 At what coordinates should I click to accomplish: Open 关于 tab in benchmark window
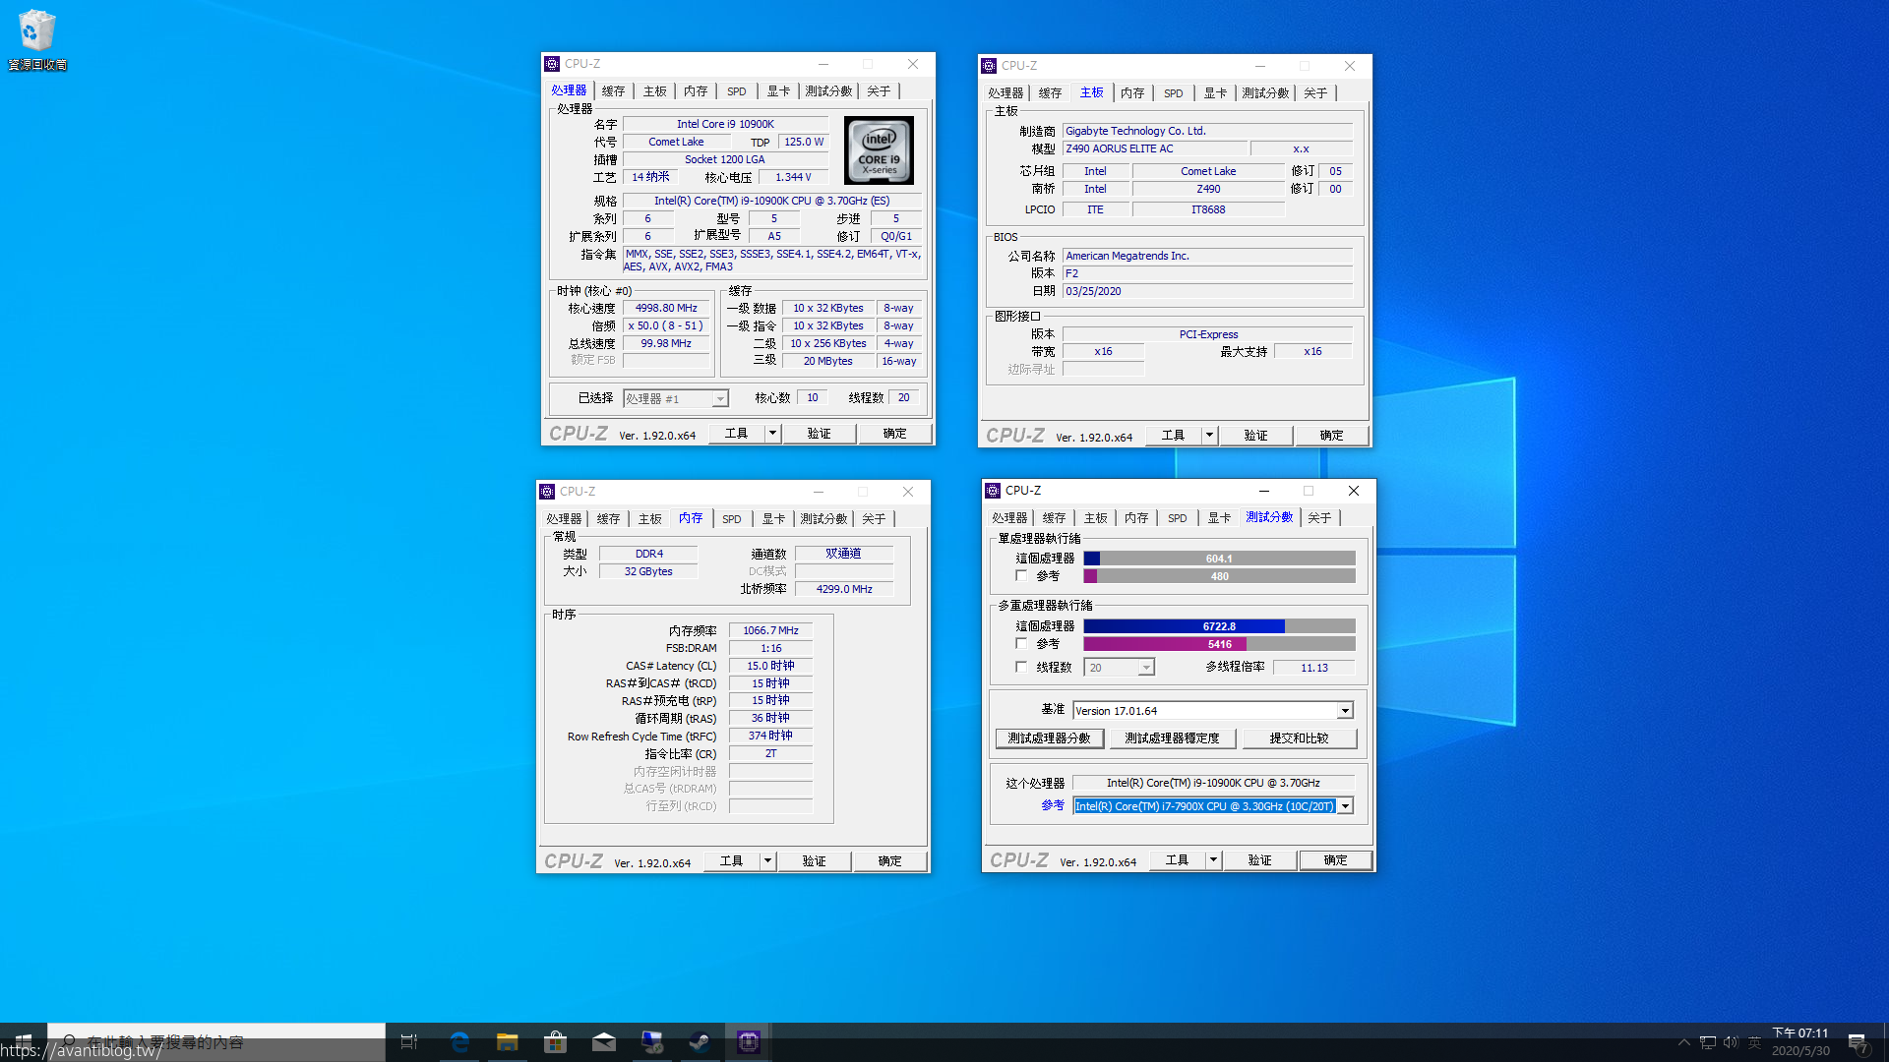1319,518
